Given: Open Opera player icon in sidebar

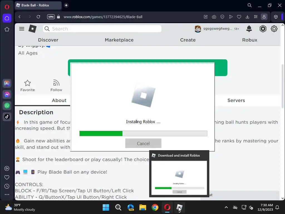Looking at the screenshot, I should point(7,169).
